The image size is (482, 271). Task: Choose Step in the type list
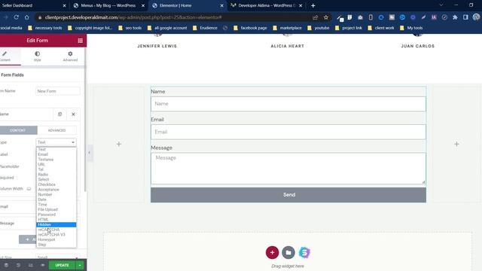56,245
